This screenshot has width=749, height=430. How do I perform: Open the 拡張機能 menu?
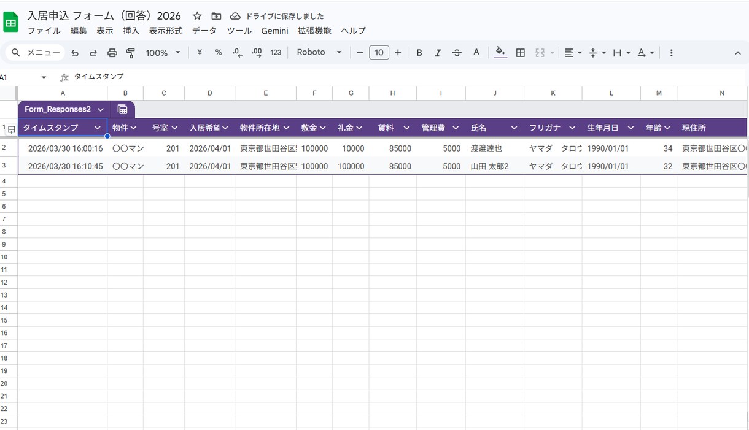(x=314, y=31)
